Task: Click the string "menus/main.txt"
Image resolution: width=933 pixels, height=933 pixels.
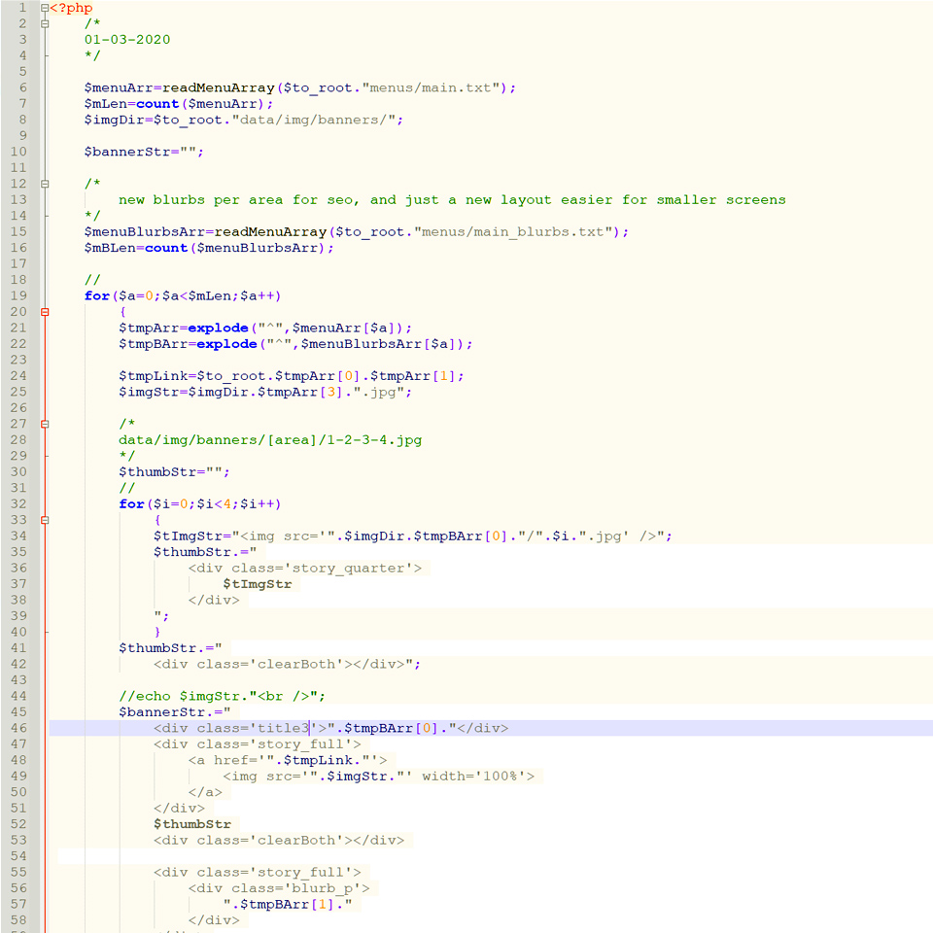Action: 431,87
